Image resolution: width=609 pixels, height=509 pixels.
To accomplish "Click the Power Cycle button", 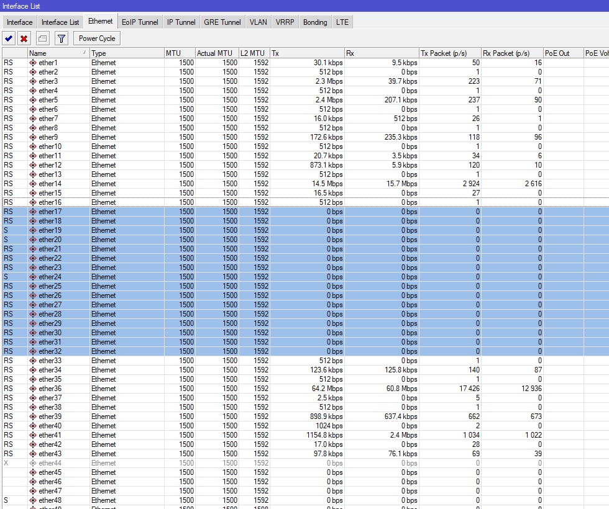I will pos(97,38).
